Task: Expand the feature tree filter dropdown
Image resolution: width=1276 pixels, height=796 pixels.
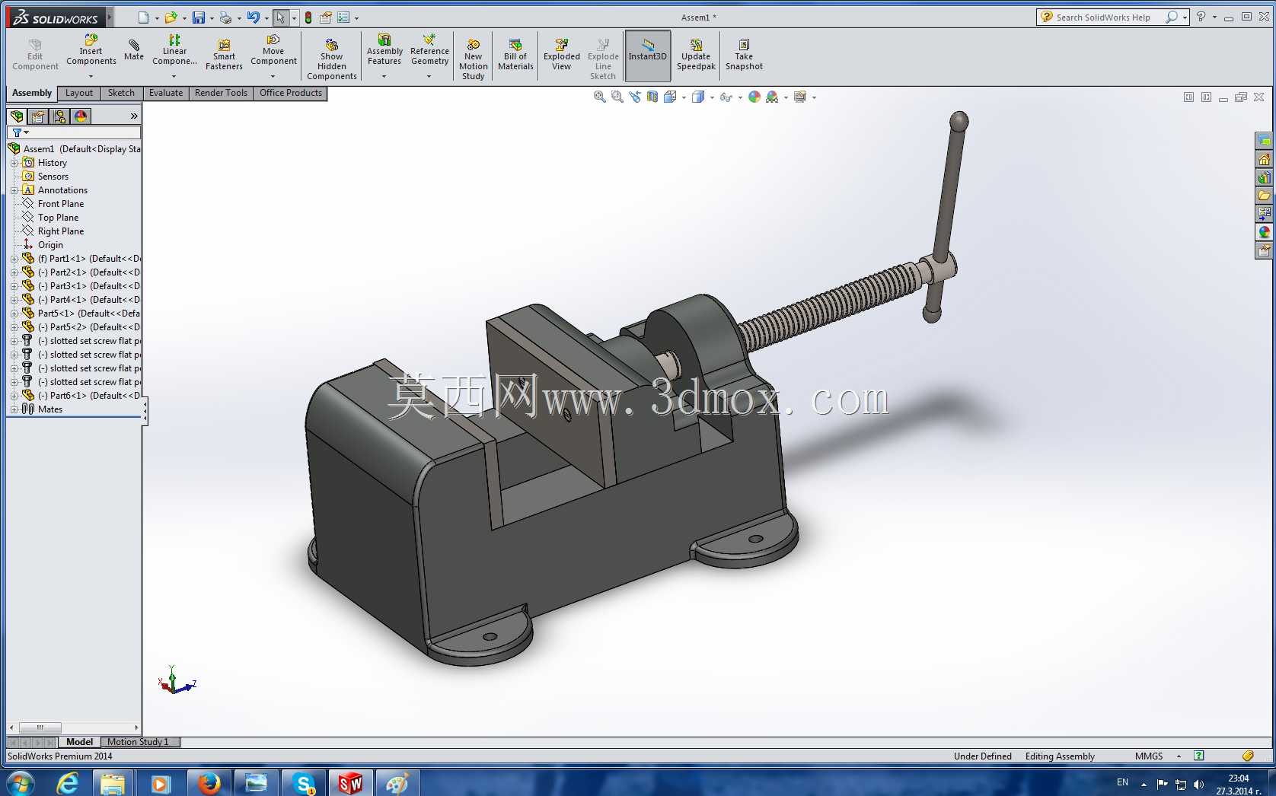Action: pyautogui.click(x=27, y=132)
